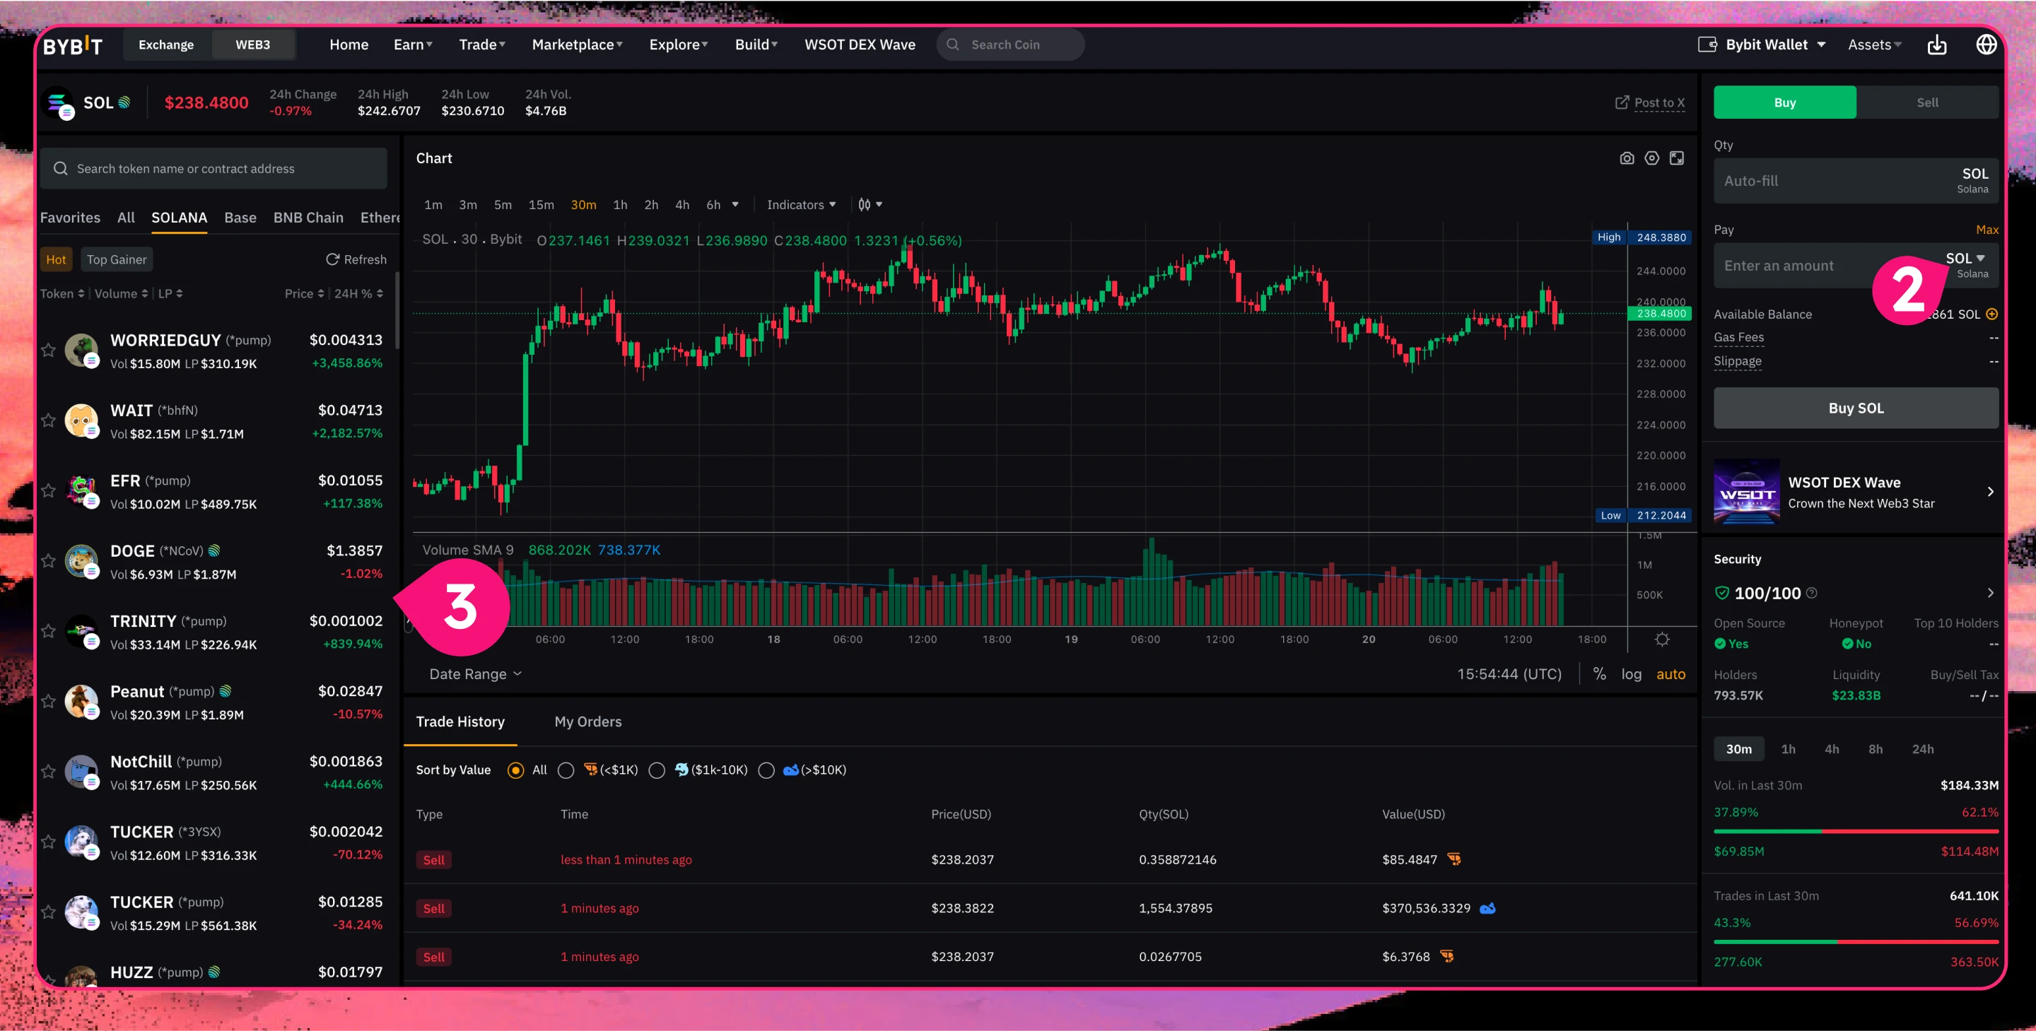Open the Marketplace dropdown menu
The height and width of the screenshot is (1031, 2036).
click(x=577, y=45)
